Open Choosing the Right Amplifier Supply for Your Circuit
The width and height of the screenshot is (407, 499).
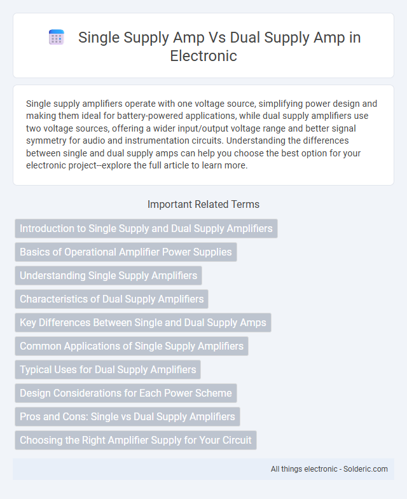[x=135, y=441]
